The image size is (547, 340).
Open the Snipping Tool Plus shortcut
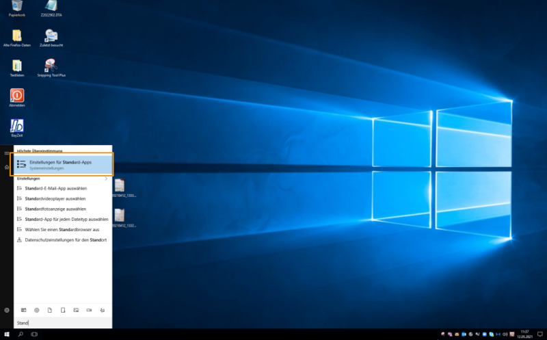[51, 66]
